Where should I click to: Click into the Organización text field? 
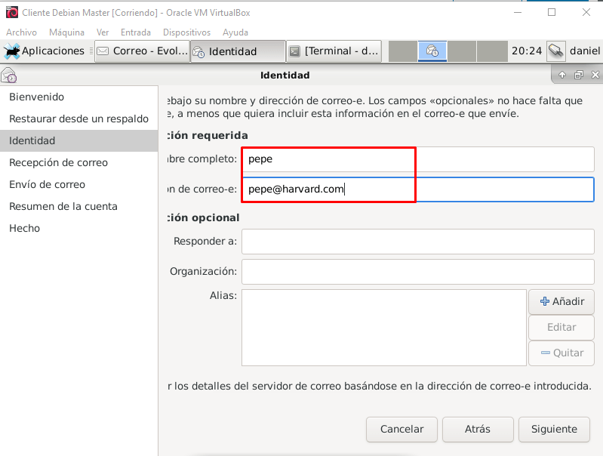pyautogui.click(x=417, y=271)
